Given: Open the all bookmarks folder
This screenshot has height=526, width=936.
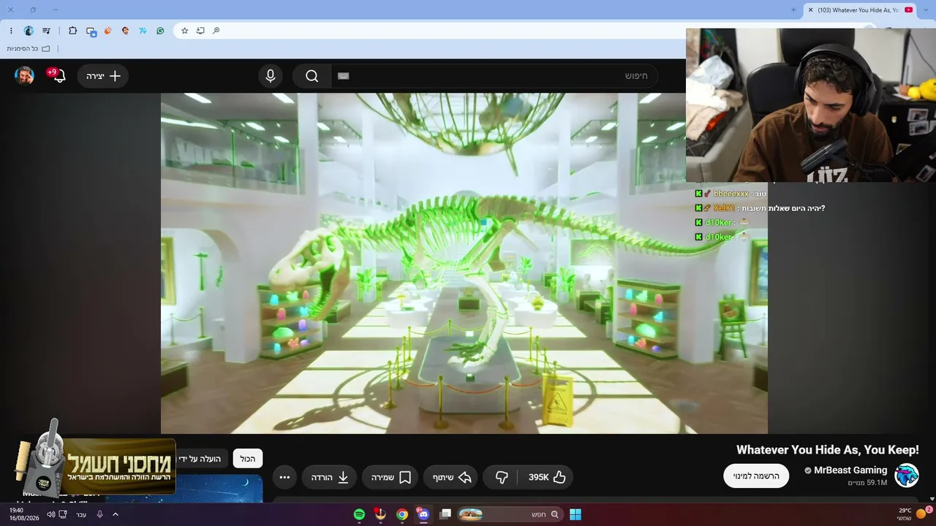Looking at the screenshot, I should click(x=29, y=49).
